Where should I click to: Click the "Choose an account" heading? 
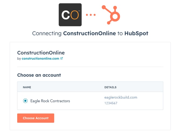tap(39, 75)
